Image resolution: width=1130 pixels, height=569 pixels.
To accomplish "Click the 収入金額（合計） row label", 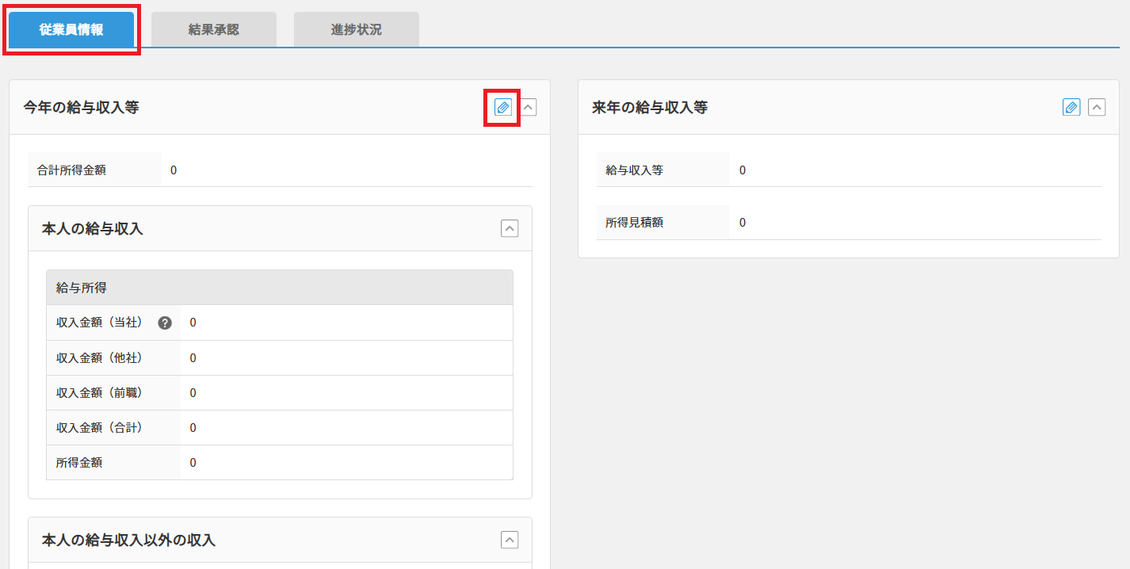I will [99, 428].
